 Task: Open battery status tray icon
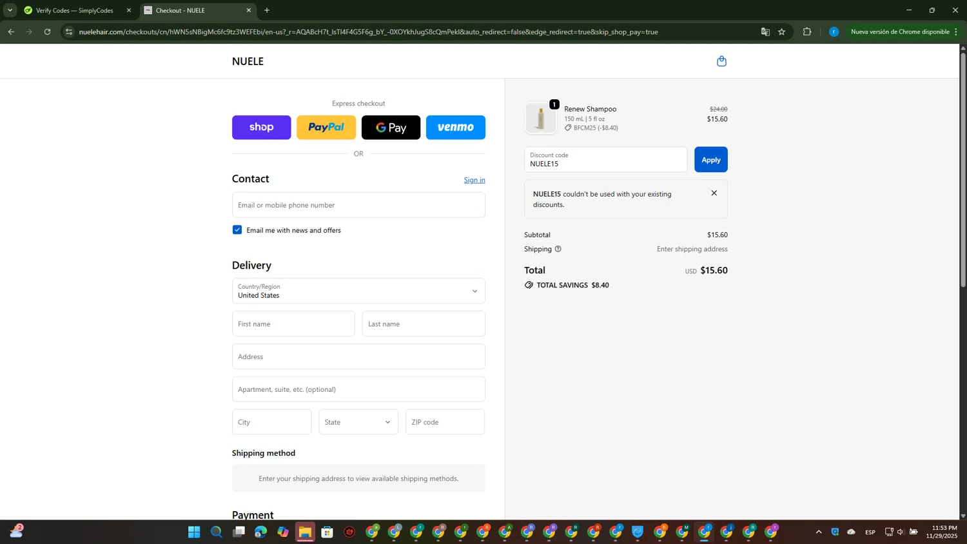[x=913, y=532]
